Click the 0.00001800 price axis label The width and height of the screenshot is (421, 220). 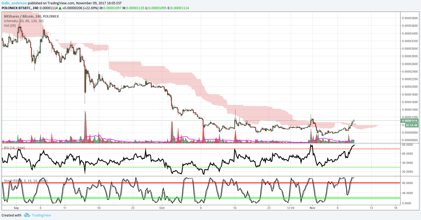pyautogui.click(x=410, y=94)
